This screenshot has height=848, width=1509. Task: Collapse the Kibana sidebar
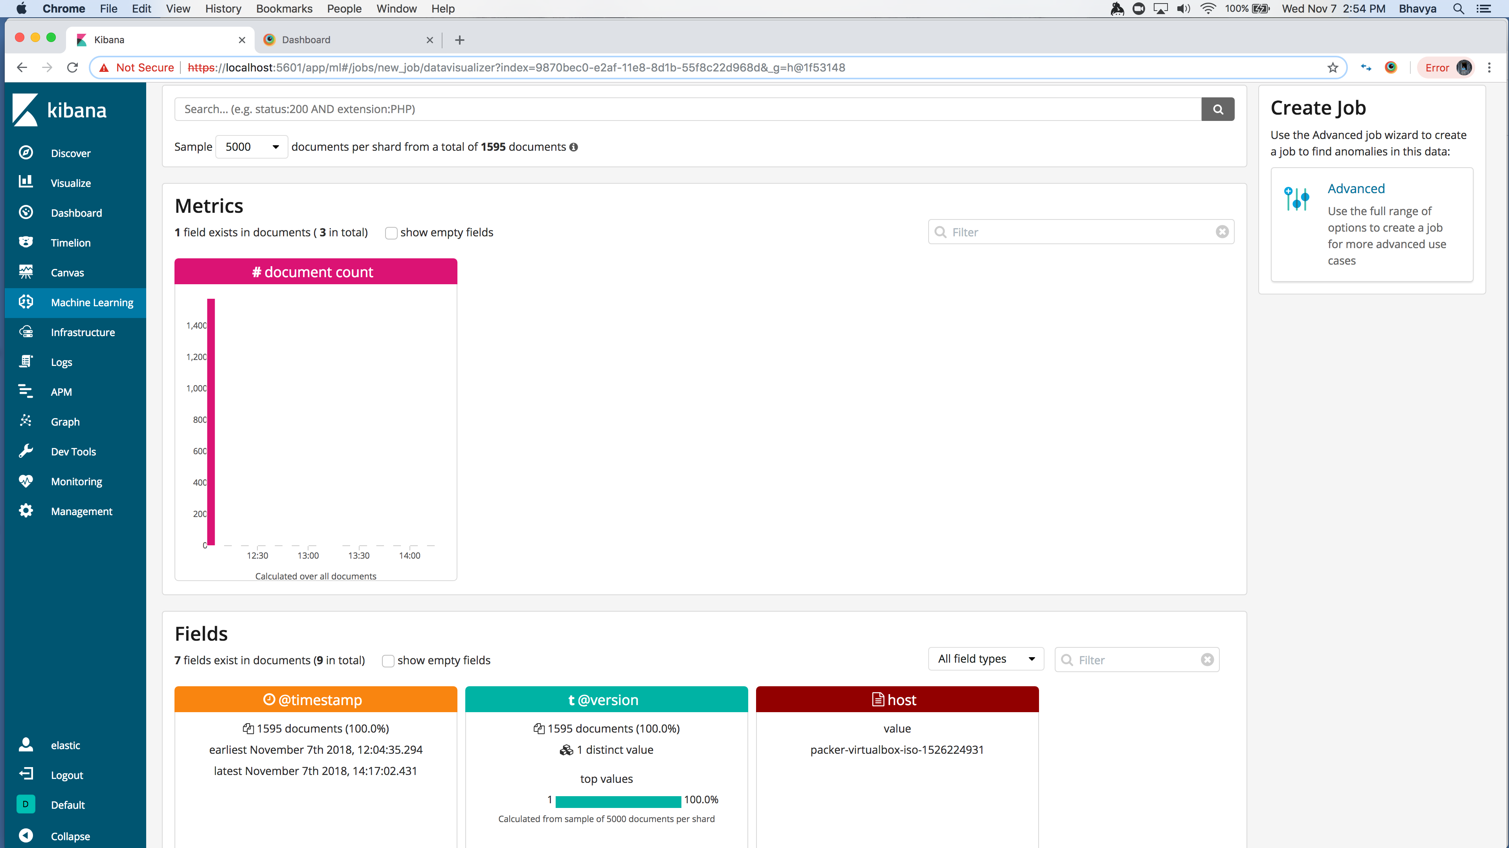click(x=70, y=836)
